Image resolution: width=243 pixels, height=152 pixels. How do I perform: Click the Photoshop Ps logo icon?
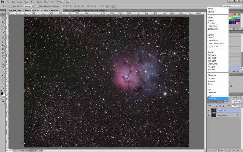(3, 2)
